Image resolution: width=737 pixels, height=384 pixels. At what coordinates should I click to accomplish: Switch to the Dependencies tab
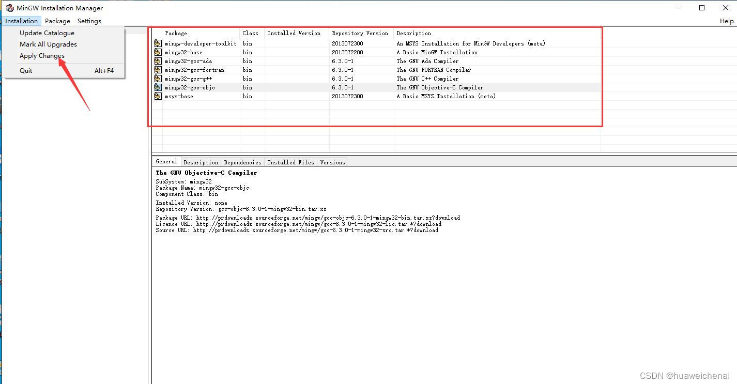[242, 162]
